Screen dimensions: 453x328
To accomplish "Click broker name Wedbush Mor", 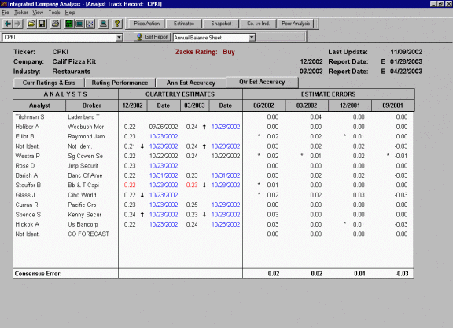I will 86,127.
